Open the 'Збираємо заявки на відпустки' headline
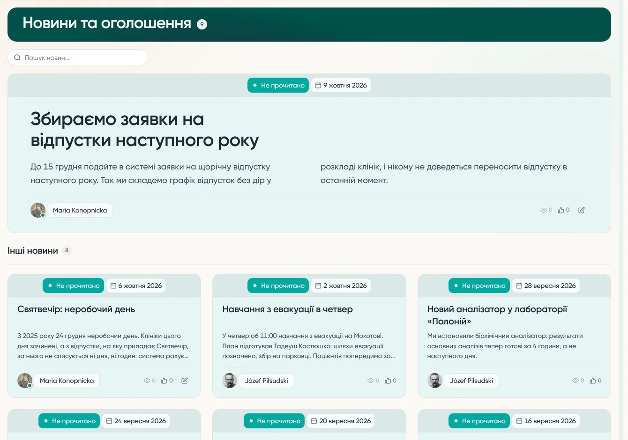 pos(144,130)
